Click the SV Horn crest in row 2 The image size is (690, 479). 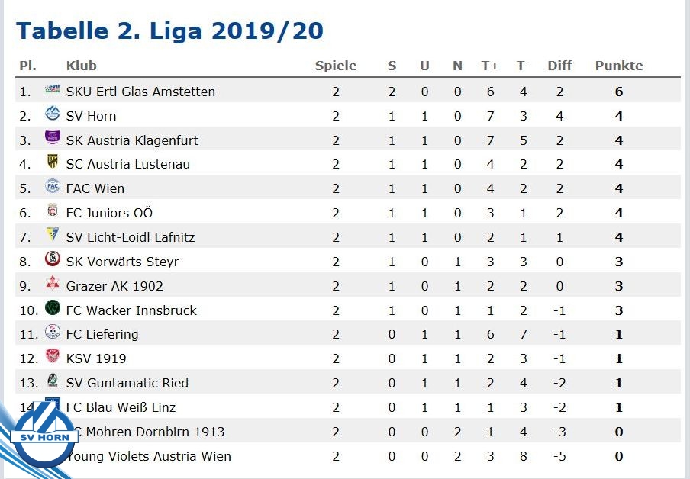(53, 114)
